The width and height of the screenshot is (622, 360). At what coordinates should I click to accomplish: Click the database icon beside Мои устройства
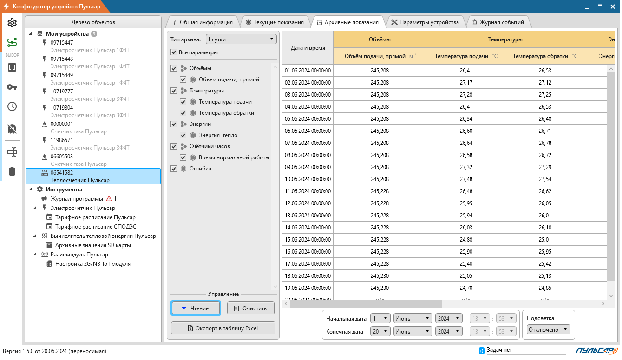click(40, 34)
